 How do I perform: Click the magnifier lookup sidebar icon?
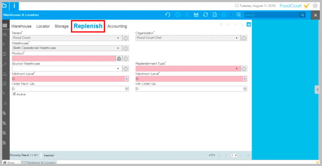[x=4, y=104]
